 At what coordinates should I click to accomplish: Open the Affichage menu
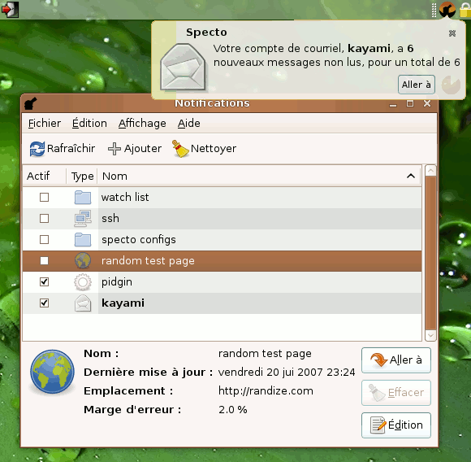coord(142,124)
